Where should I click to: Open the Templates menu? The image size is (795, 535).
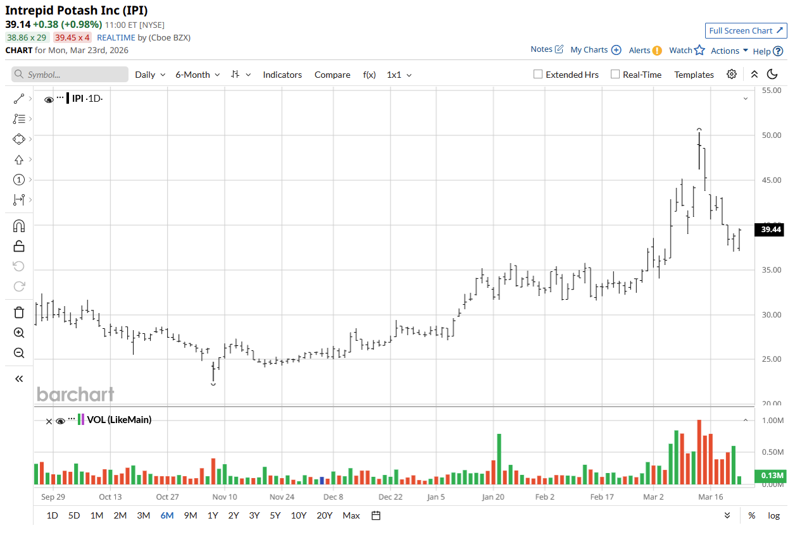694,74
